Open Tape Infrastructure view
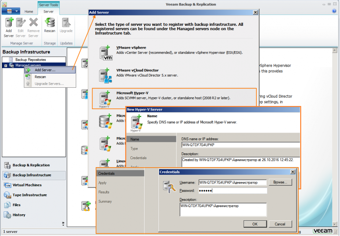The height and width of the screenshot is (236, 340). 34,195
